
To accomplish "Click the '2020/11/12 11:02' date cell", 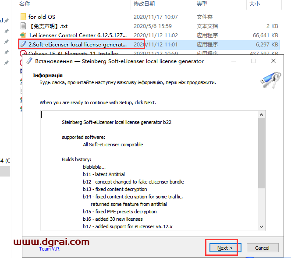I will click(x=156, y=35).
